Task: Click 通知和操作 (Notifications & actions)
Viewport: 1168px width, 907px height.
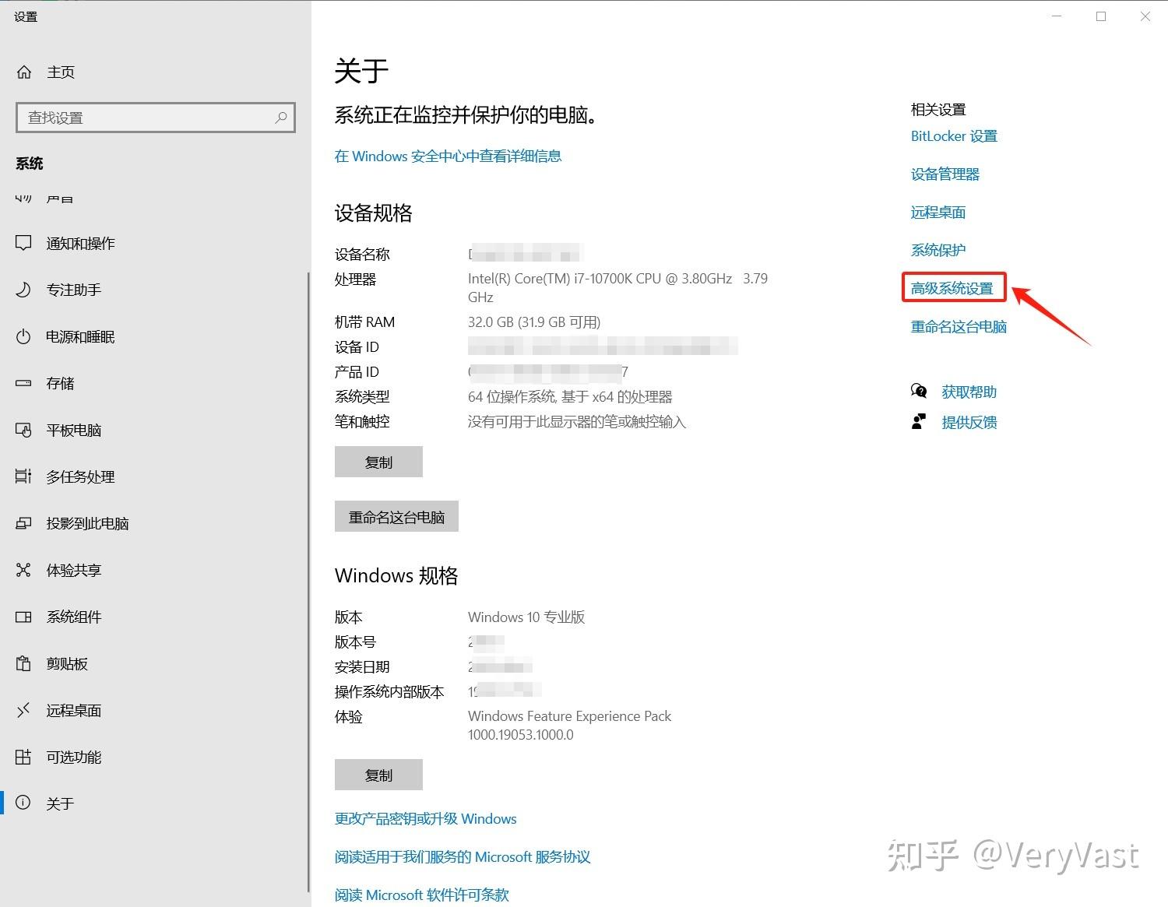Action: [79, 243]
